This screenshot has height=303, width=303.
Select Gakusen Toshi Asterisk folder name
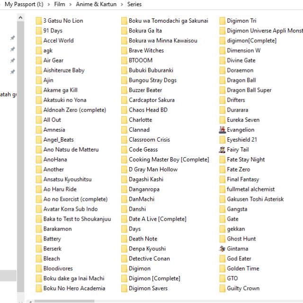(255, 199)
